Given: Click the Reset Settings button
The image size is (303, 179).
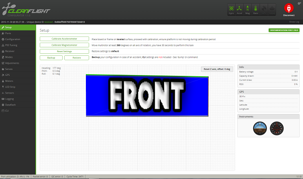Looking at the screenshot, I should pyautogui.click(x=64, y=51).
